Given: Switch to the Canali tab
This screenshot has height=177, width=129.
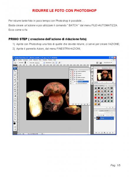Looking at the screenshot, I should (x=101, y=111).
